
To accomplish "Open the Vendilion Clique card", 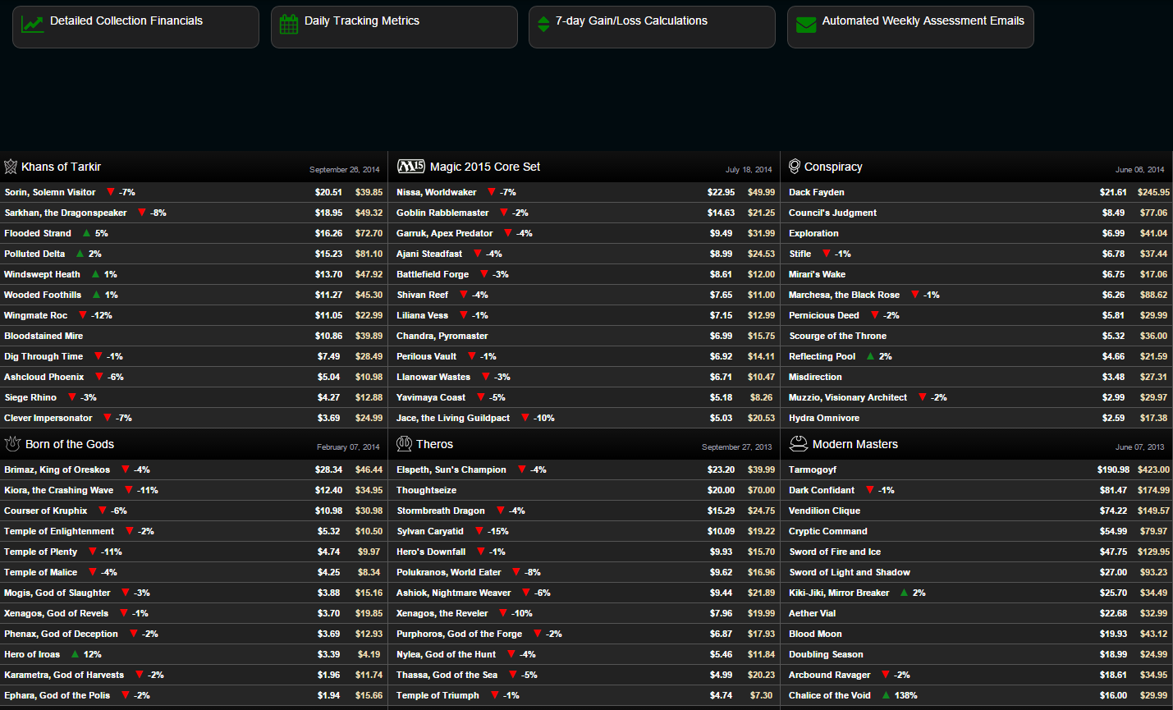I will coord(825,511).
